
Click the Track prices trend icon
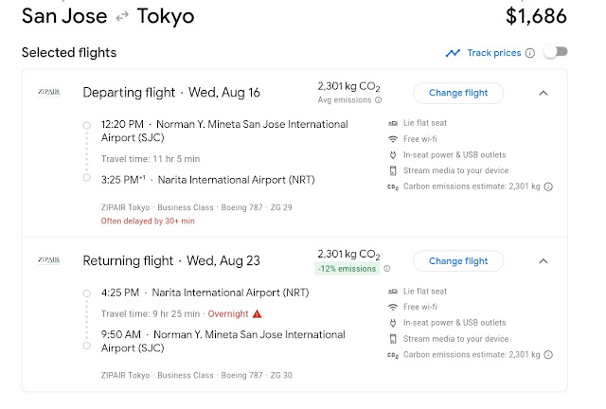[x=454, y=53]
